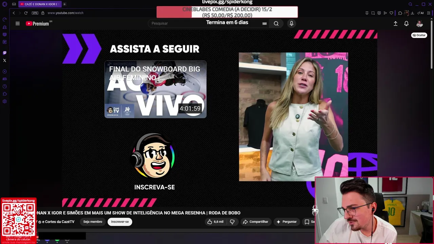This screenshot has width=434, height=244.
Task: Focus the www.youtube.com/watch address bar
Action: click(65, 13)
